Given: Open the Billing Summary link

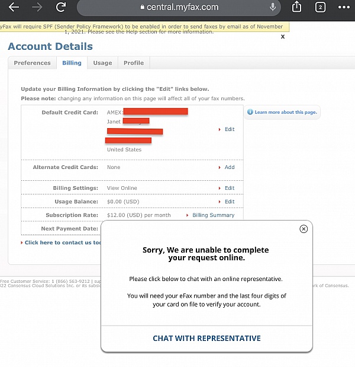Looking at the screenshot, I should click(213, 215).
